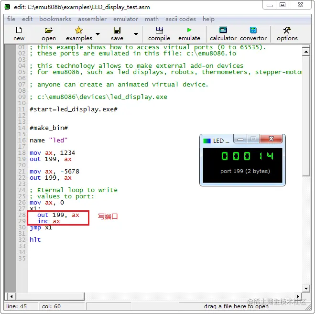The height and width of the screenshot is (314, 315).
Task: Minimize the emu8086 editor window
Action: tap(270, 5)
